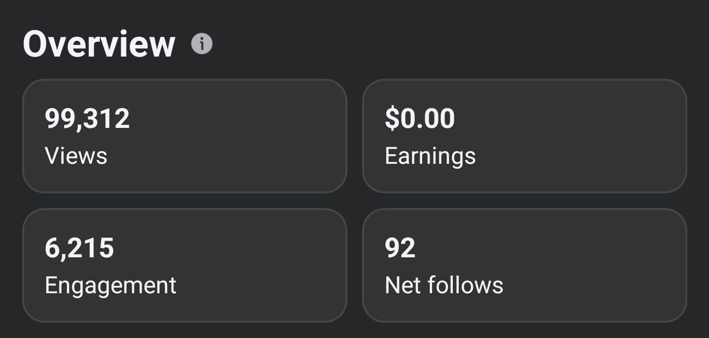Image resolution: width=709 pixels, height=338 pixels.
Task: Click the 99,312 views count
Action: point(87,119)
